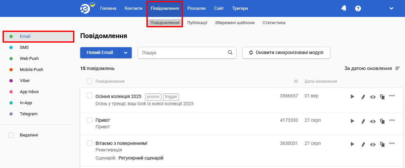Click the sort order icon next to За датою оновлення
This screenshot has width=405, height=168.
pyautogui.click(x=397, y=68)
